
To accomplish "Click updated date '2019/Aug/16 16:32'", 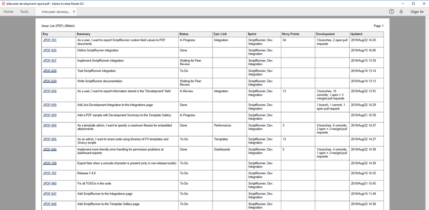I will [363, 173].
